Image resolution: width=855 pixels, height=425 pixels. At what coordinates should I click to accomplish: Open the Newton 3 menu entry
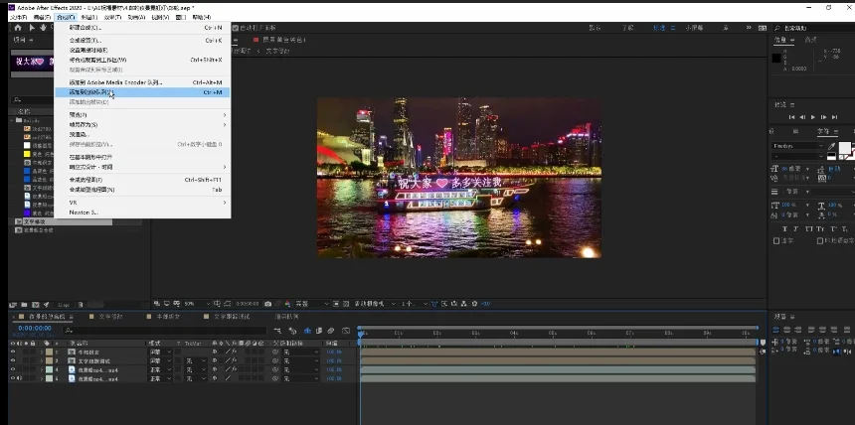click(x=85, y=212)
